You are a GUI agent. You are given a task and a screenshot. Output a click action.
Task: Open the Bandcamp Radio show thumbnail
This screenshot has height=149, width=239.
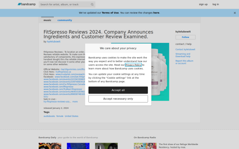[x=145, y=146]
